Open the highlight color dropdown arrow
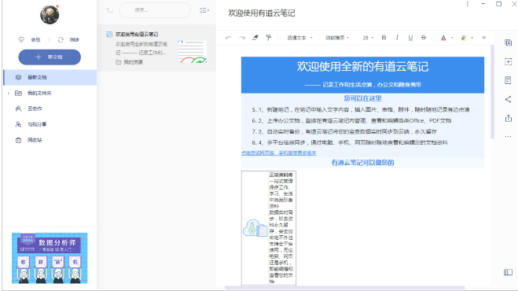518x291 pixels. click(x=472, y=38)
